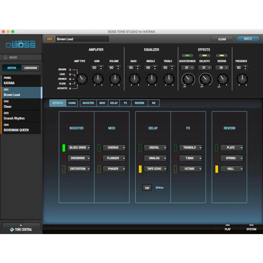This screenshot has width=263, height=263.
Task: Toggle the PHASER yellow indicator
Action: pyautogui.click(x=99, y=169)
